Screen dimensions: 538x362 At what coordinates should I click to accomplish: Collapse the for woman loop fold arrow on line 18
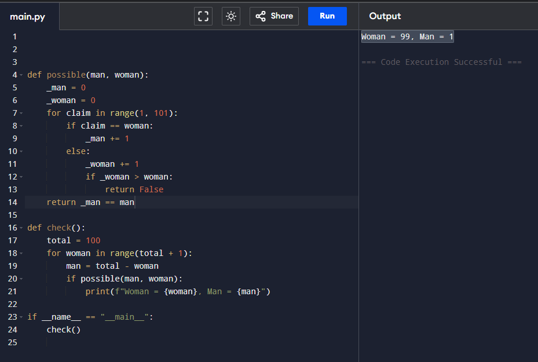(x=21, y=253)
